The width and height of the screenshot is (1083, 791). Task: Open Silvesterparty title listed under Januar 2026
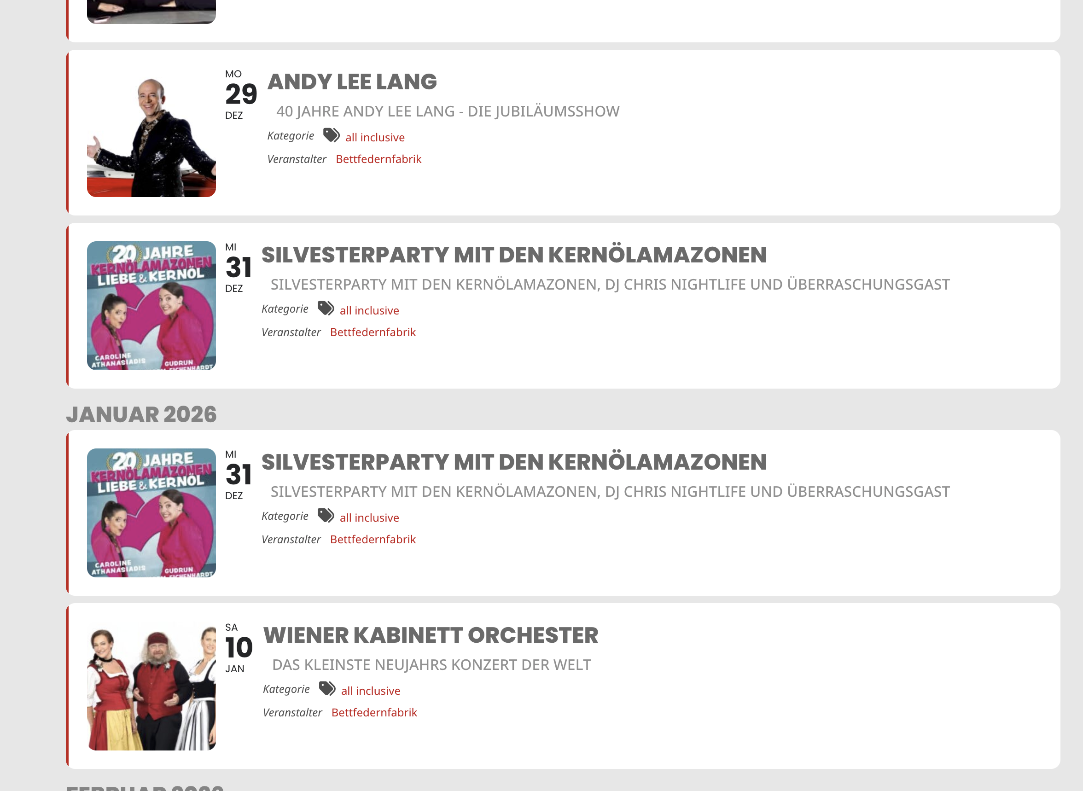point(514,462)
